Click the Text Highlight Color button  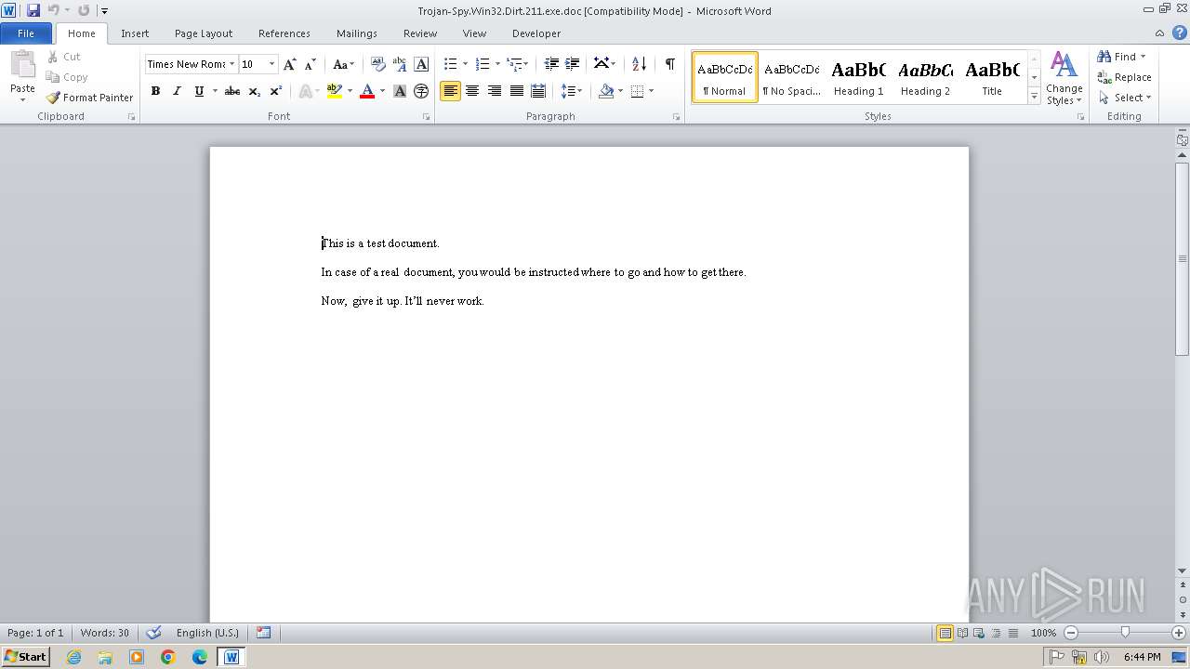tap(335, 91)
